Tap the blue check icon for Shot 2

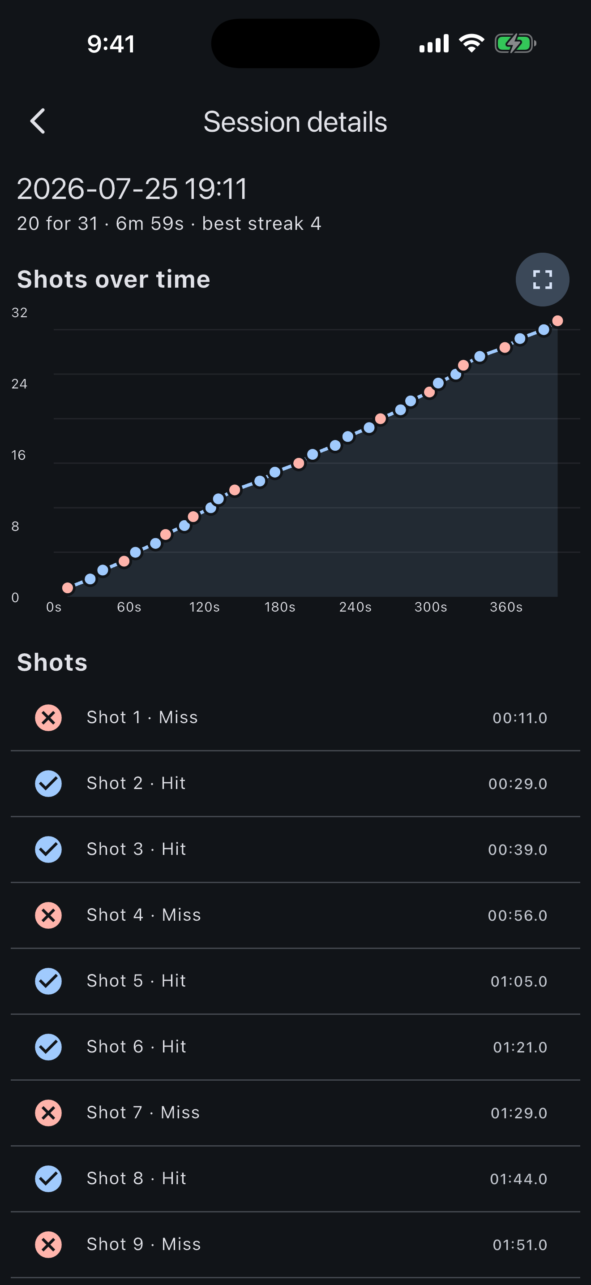(x=48, y=783)
